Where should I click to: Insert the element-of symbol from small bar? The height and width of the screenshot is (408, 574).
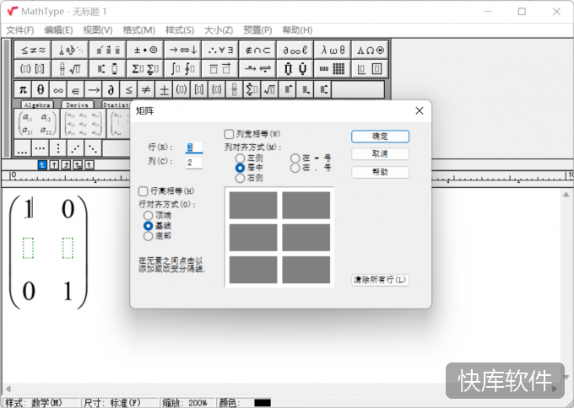click(76, 89)
